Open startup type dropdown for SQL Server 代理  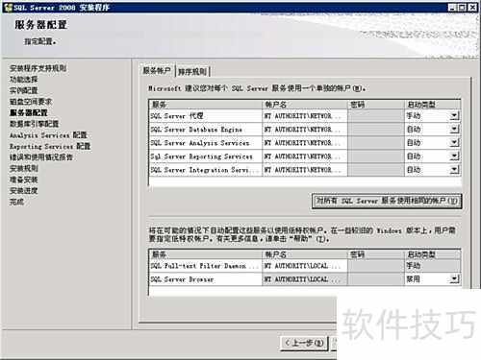(454, 116)
